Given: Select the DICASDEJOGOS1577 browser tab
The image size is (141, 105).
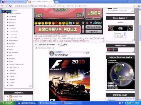Looking at the screenshot, I should coord(41,2).
